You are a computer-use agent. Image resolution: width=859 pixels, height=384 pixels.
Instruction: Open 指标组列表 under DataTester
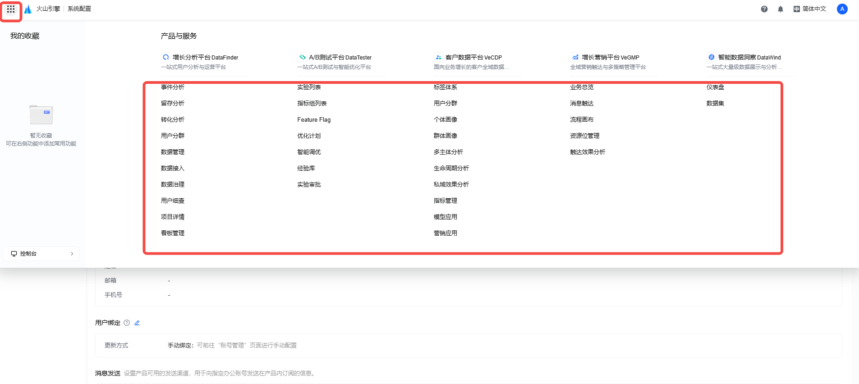312,103
